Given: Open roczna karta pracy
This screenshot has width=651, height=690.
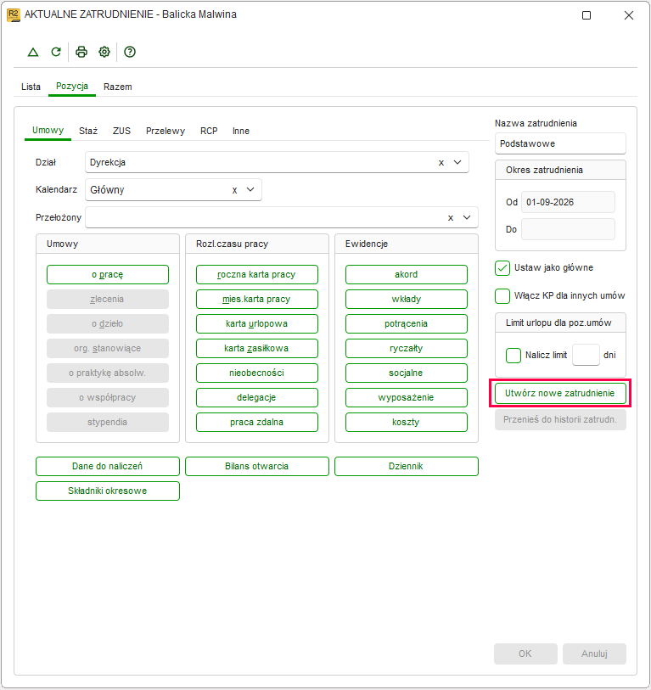Looking at the screenshot, I should [x=256, y=275].
